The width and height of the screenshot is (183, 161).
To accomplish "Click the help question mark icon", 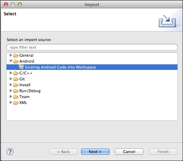I will [x=10, y=152].
